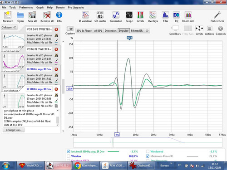Screen dimensions: 227x170
Task: Open graph Controls gear icon
Action: (221, 30)
